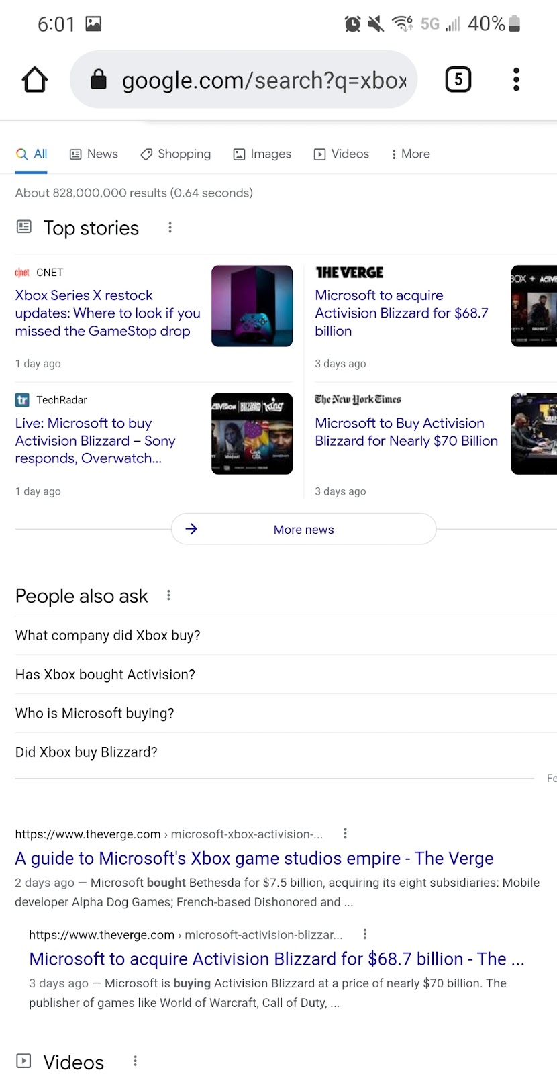The height and width of the screenshot is (1074, 557).
Task: Open options for Verge Activision result
Action: [x=364, y=934]
